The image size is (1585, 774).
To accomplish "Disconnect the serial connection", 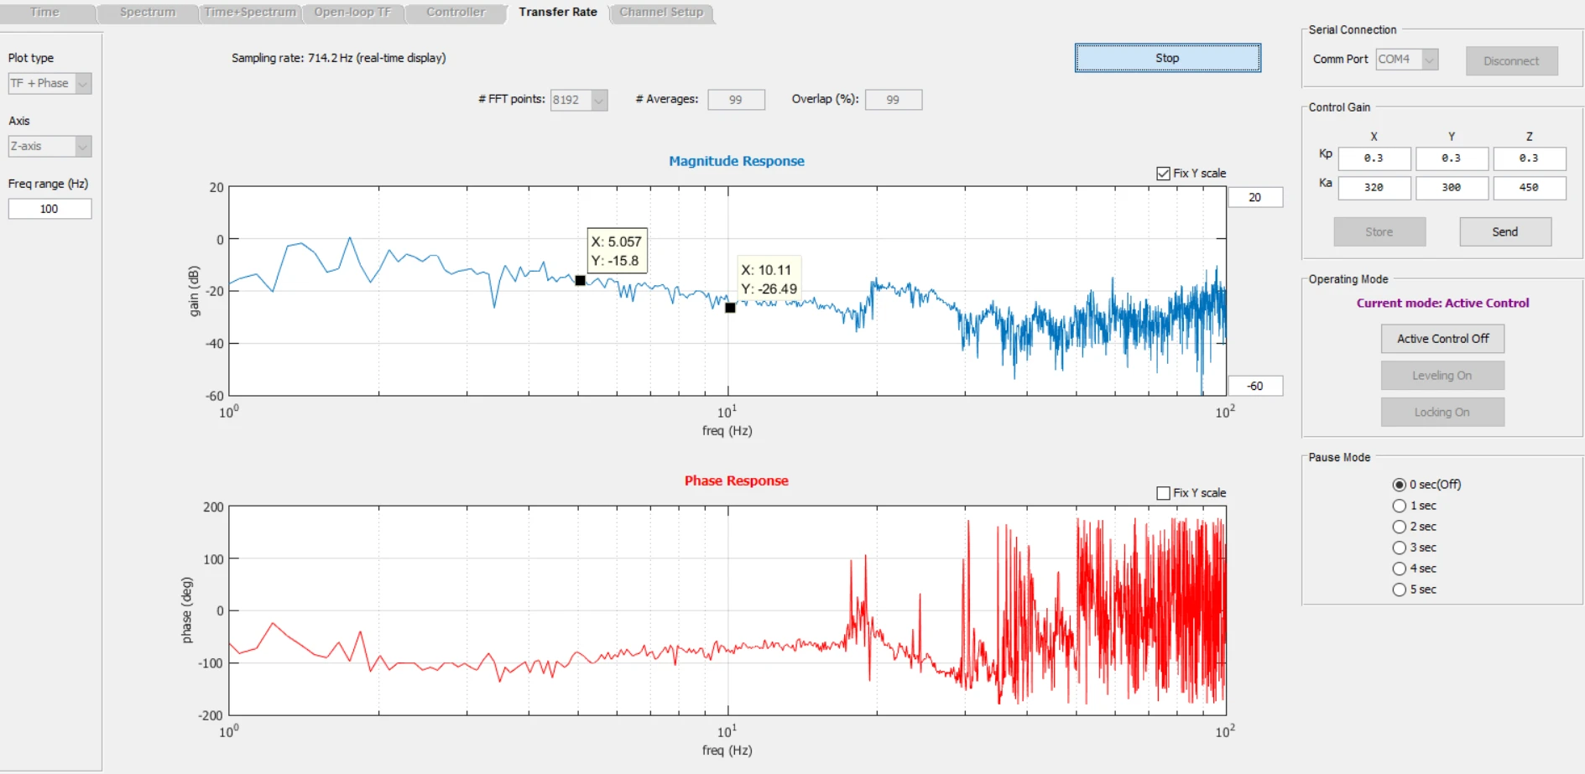I will click(x=1511, y=61).
